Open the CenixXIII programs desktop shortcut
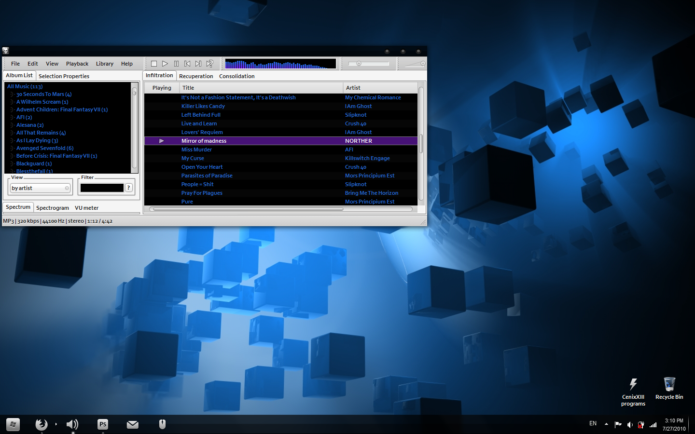Image resolution: width=695 pixels, height=434 pixels. click(633, 392)
